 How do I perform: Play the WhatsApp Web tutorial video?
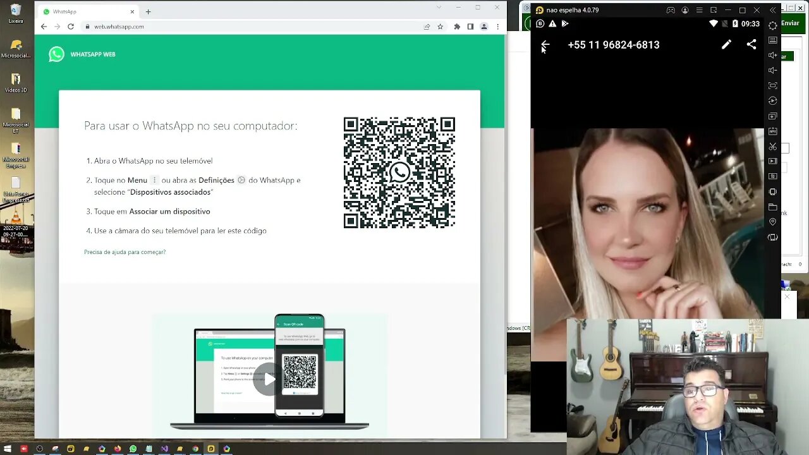[x=269, y=379]
